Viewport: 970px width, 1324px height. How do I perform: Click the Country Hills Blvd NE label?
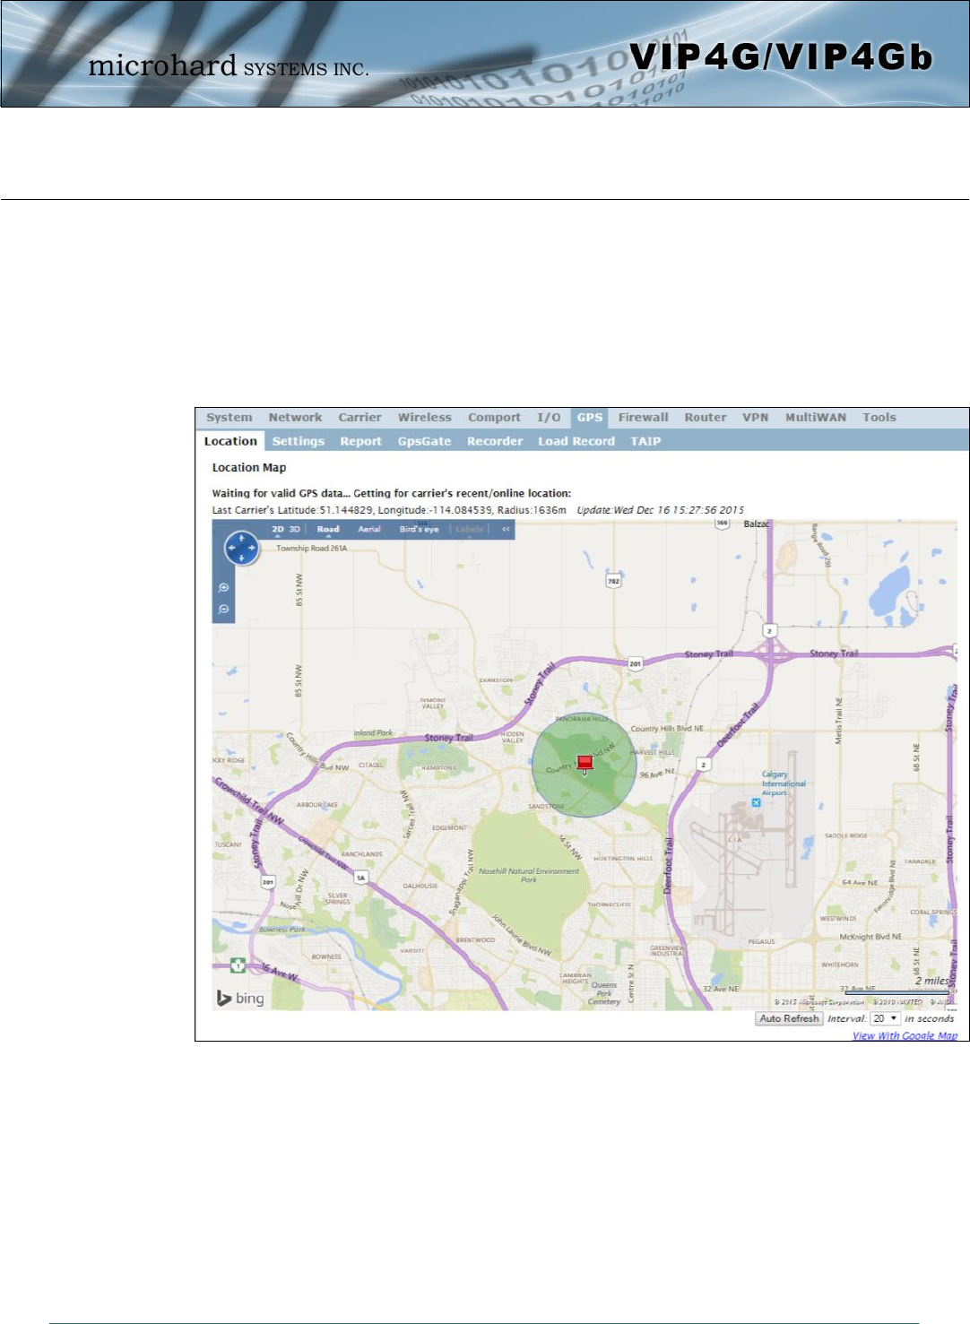667,729
